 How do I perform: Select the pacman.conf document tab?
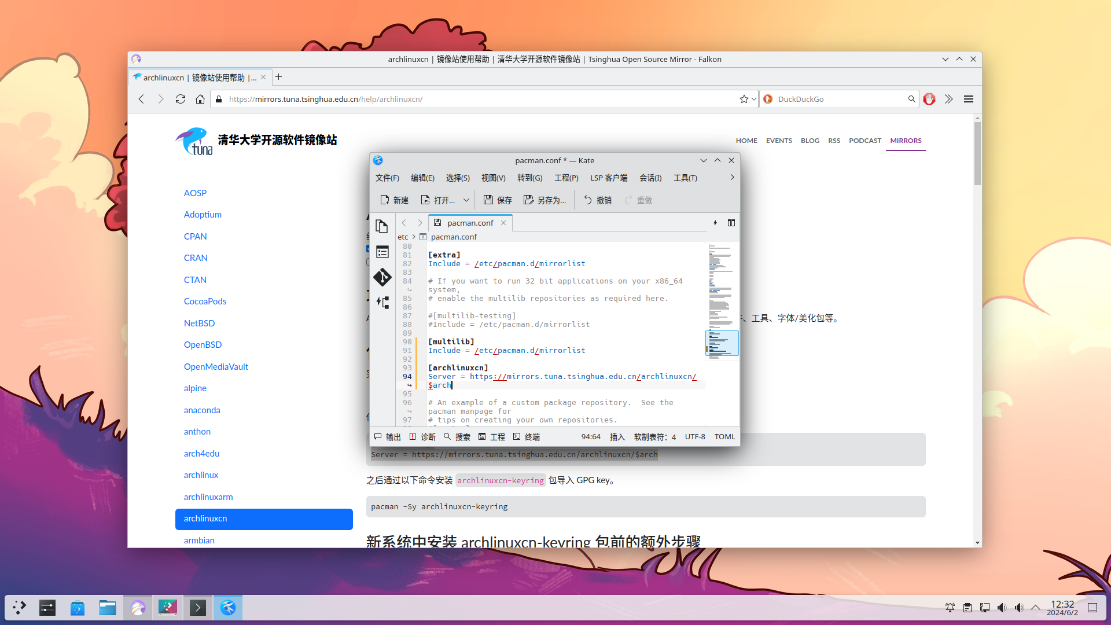click(x=470, y=223)
